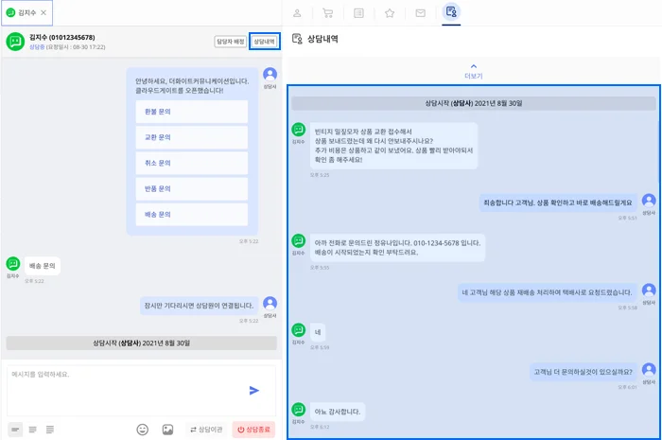
Task: Open the consultation history tab icon
Action: (451, 11)
